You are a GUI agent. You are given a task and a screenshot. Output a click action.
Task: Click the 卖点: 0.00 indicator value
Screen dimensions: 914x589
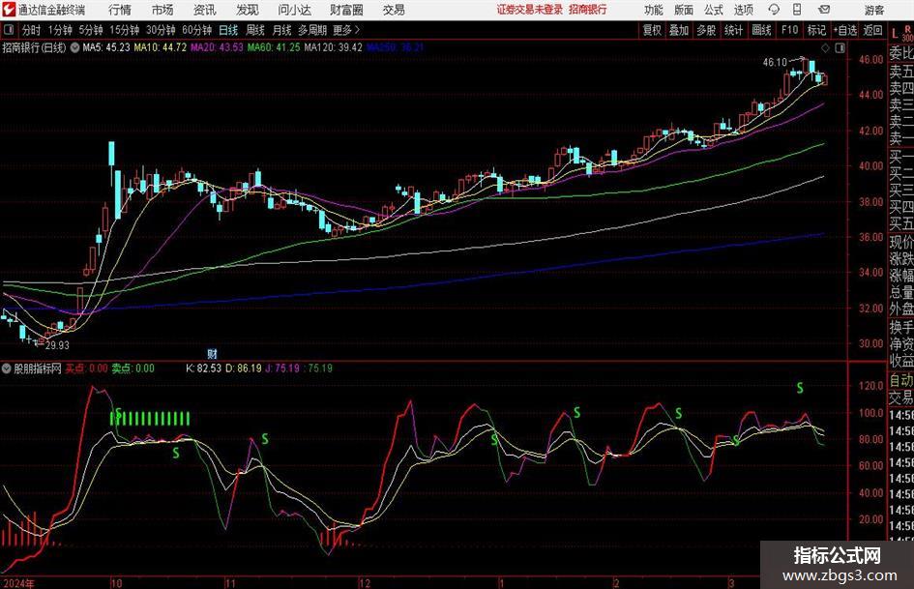pyautogui.click(x=133, y=368)
